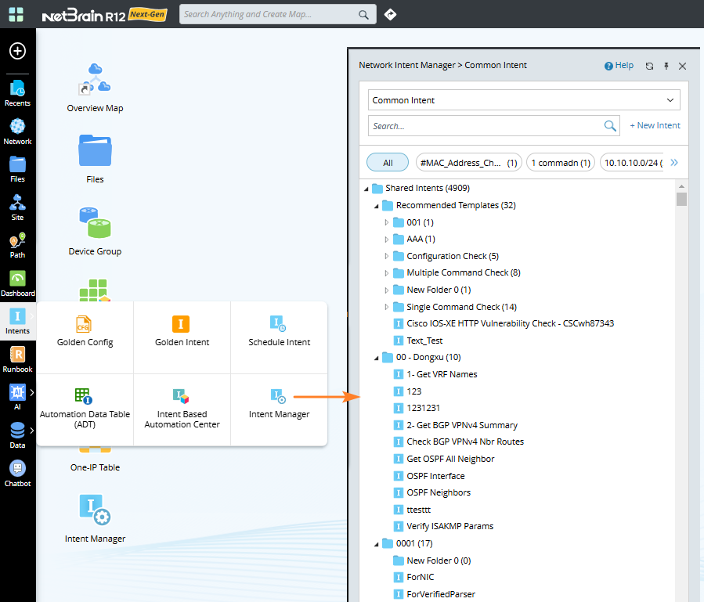Viewport: 704px width, 602px height.
Task: Open Files in the left sidebar
Action: pyautogui.click(x=17, y=170)
